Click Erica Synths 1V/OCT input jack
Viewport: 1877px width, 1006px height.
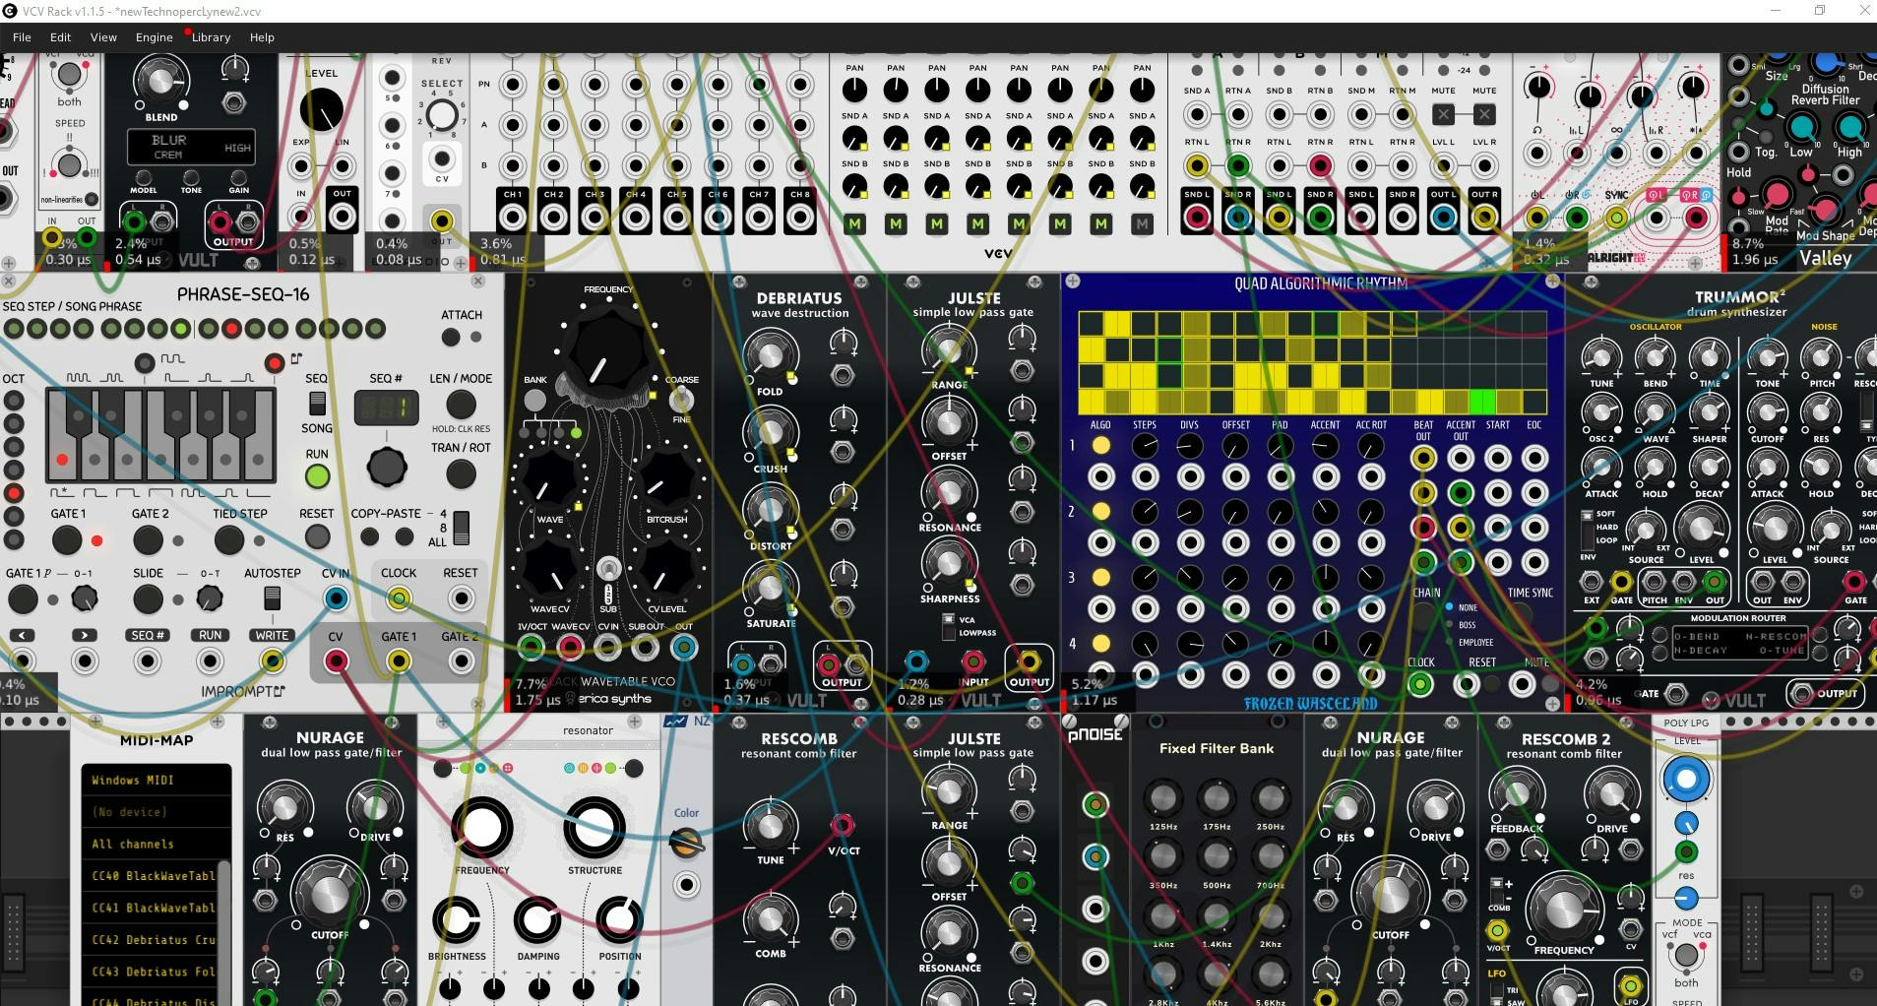[x=532, y=647]
